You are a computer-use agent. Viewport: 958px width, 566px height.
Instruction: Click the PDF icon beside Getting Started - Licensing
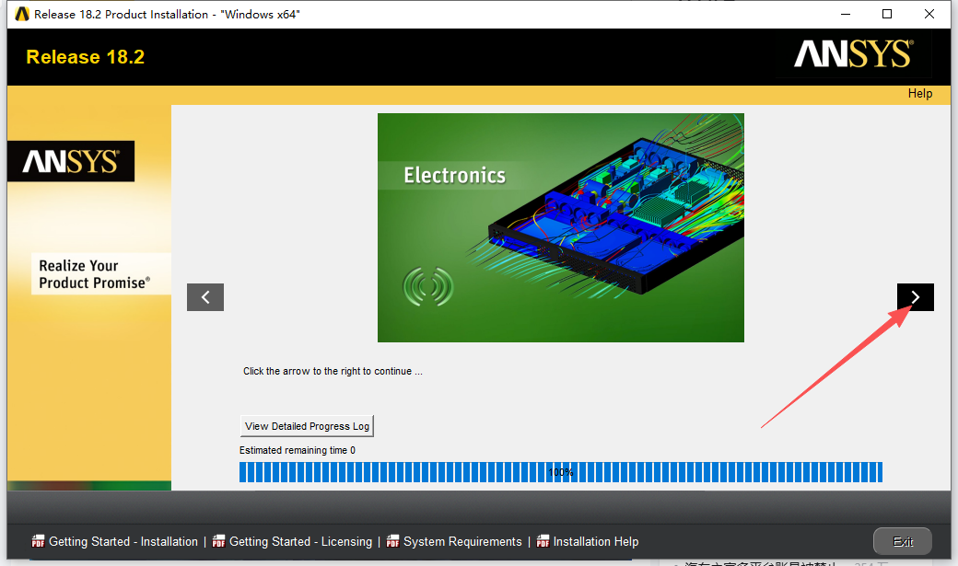click(218, 541)
